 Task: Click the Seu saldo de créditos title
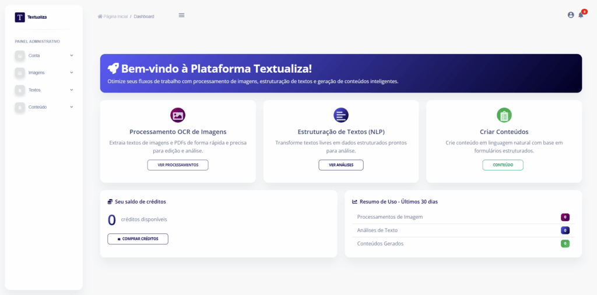[x=140, y=202]
